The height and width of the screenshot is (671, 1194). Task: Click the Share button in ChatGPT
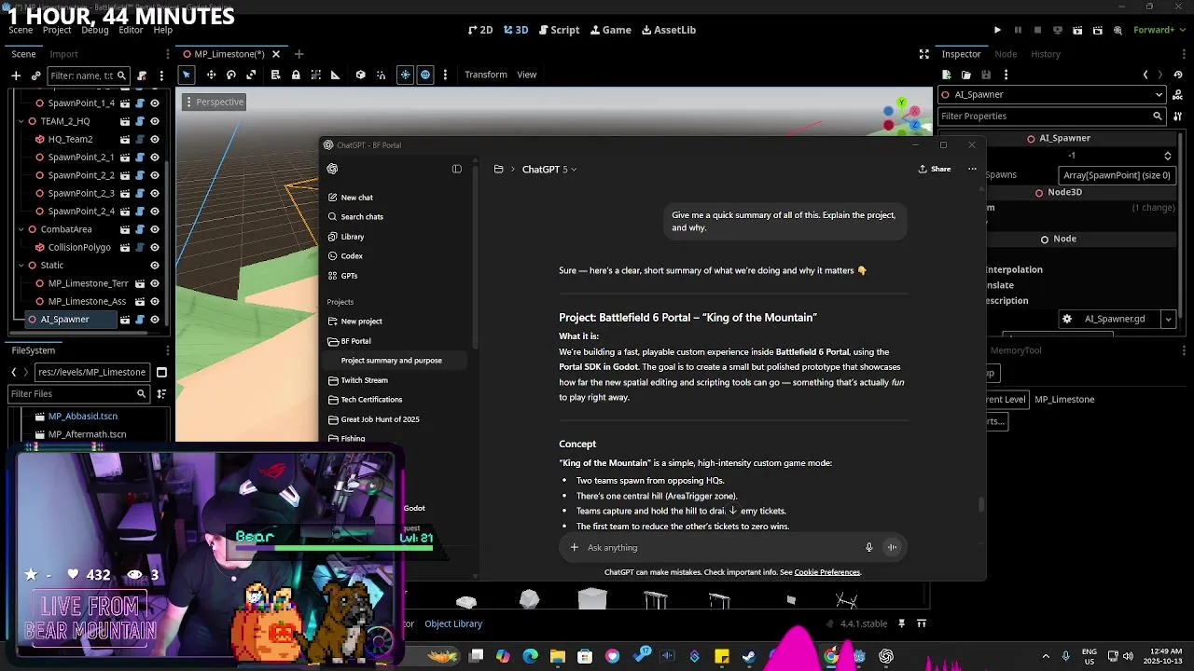tap(935, 170)
